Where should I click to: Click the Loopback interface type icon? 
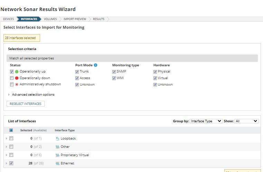click(x=57, y=138)
